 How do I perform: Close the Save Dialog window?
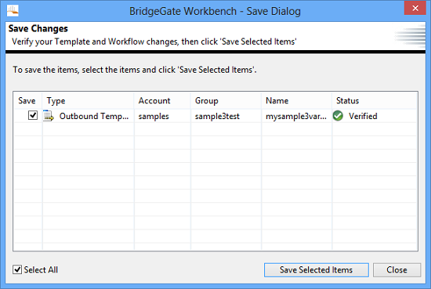click(415, 8)
